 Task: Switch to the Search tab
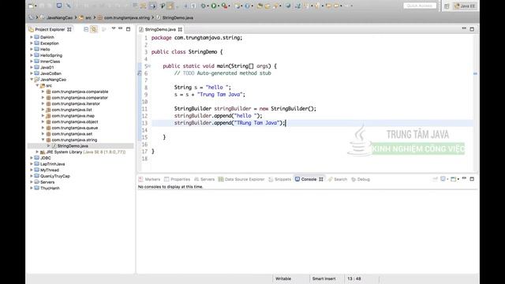337,179
